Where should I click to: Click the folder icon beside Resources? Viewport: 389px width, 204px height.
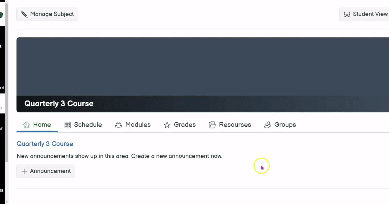pyautogui.click(x=212, y=125)
